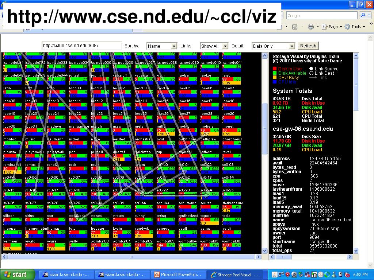Click node grid scroll-down arrow
374x280 pixels.
point(264,250)
